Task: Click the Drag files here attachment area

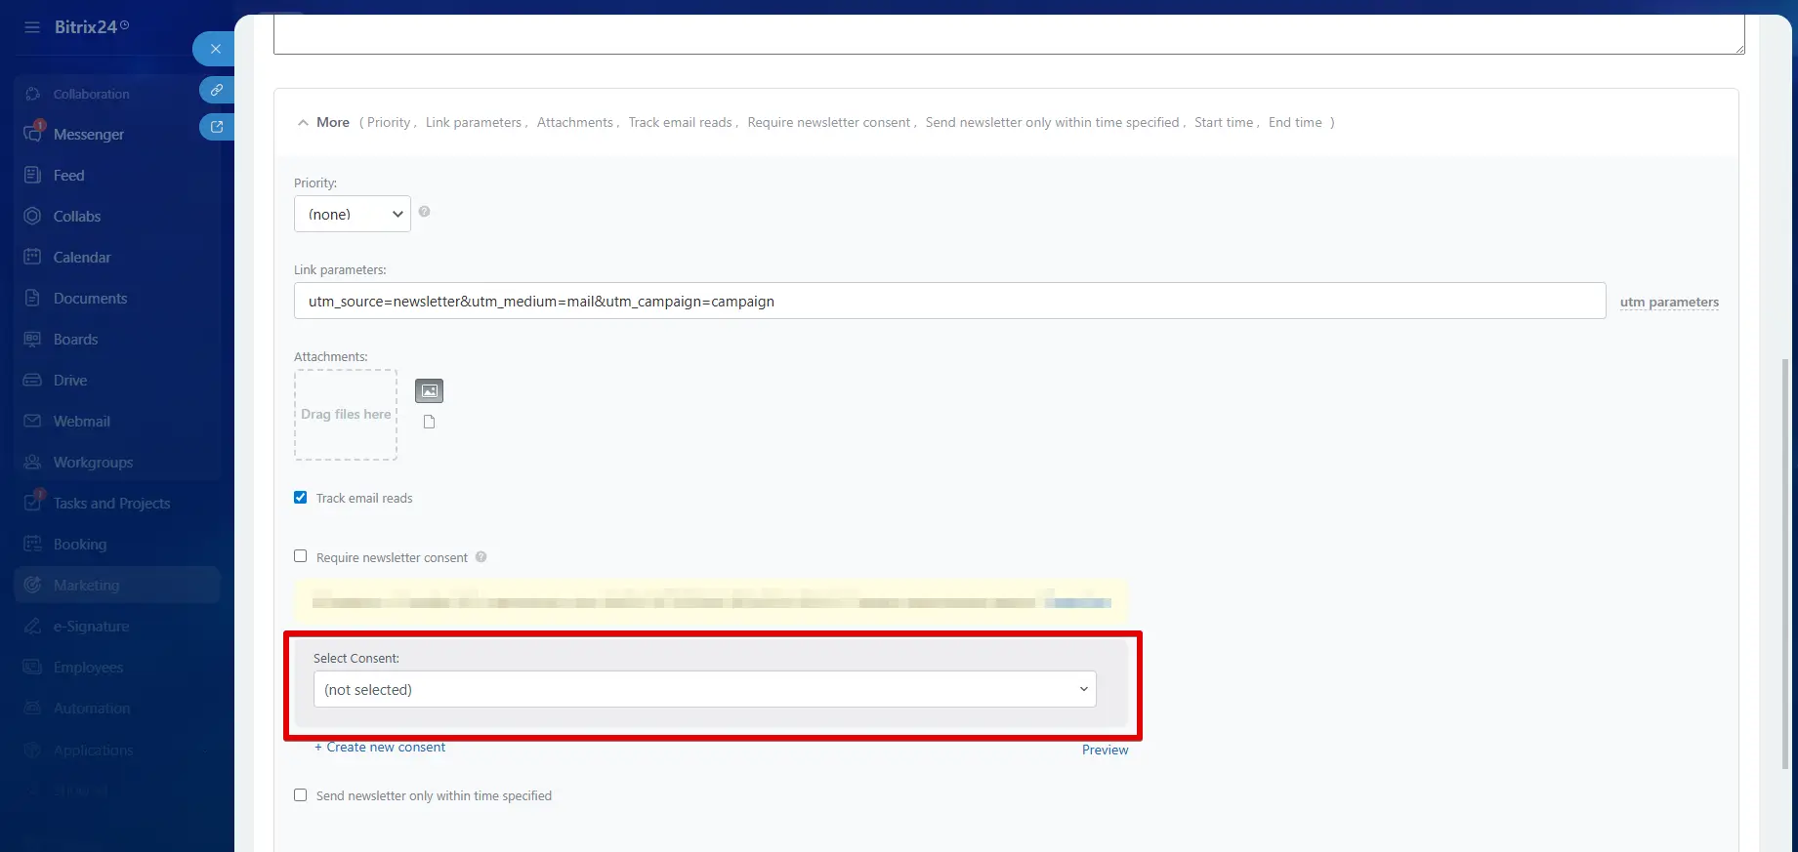Action: (346, 414)
